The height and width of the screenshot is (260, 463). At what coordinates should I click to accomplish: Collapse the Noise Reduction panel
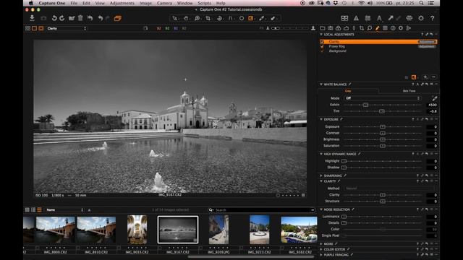(x=321, y=209)
